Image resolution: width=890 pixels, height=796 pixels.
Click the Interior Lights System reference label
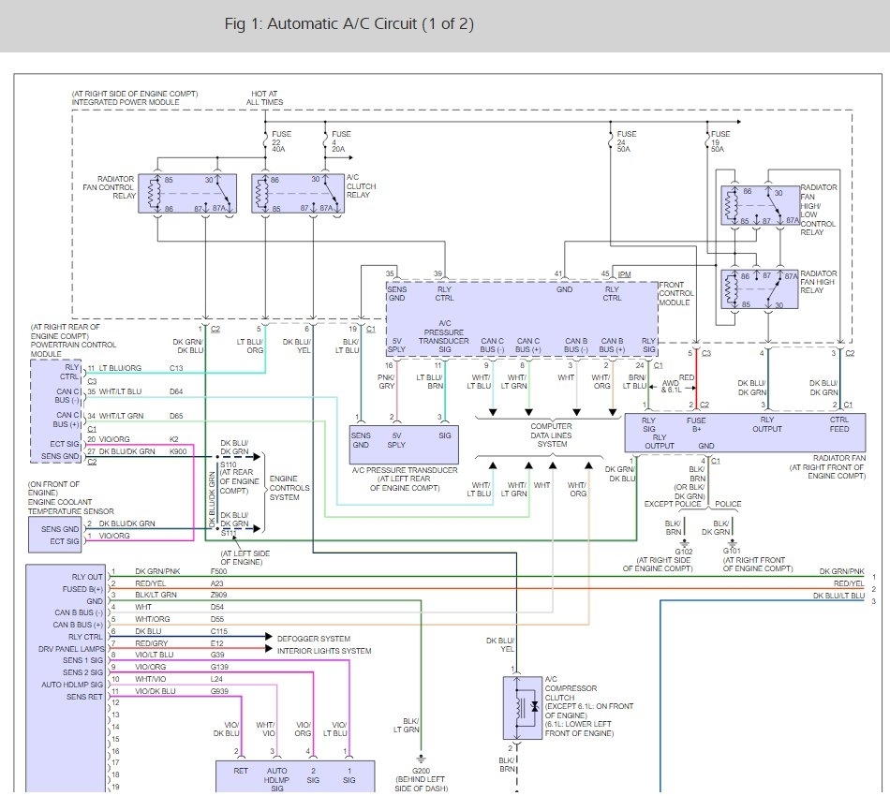(324, 651)
